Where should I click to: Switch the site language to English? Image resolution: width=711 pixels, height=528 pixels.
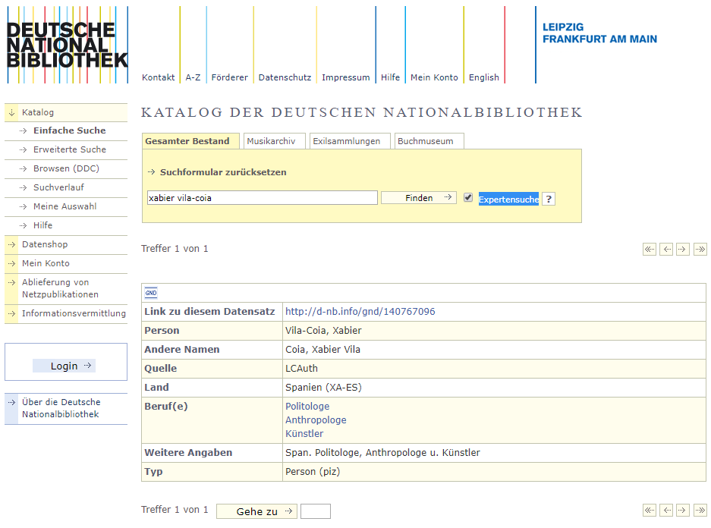pyautogui.click(x=484, y=77)
